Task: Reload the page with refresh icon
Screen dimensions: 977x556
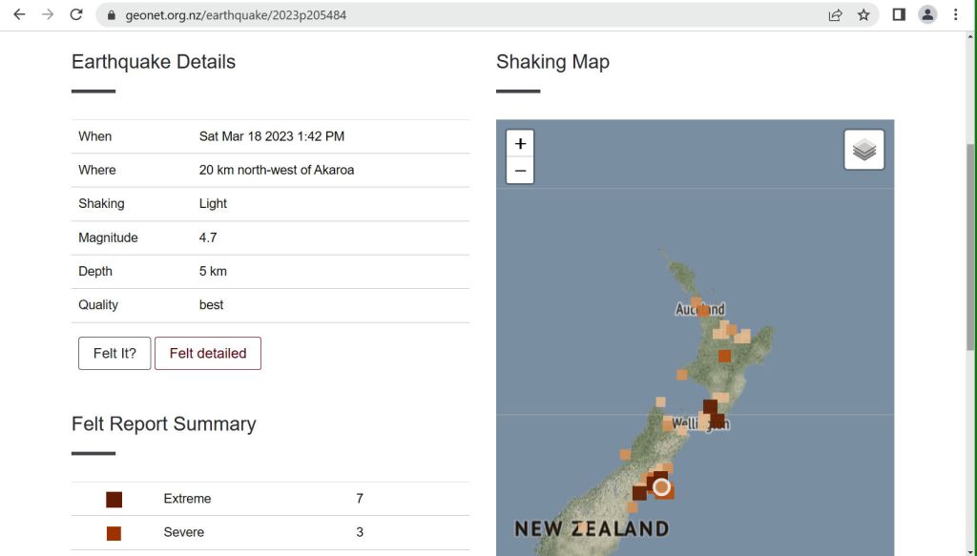Action: 76,14
